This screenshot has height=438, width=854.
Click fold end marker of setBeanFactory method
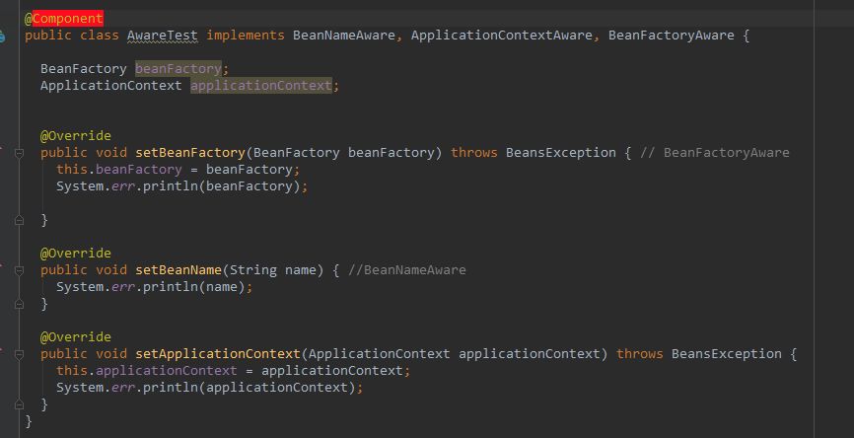[17, 221]
